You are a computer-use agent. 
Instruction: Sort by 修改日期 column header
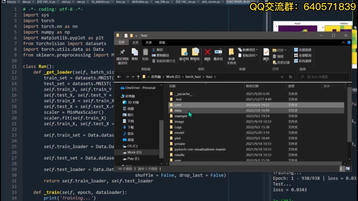265,86
